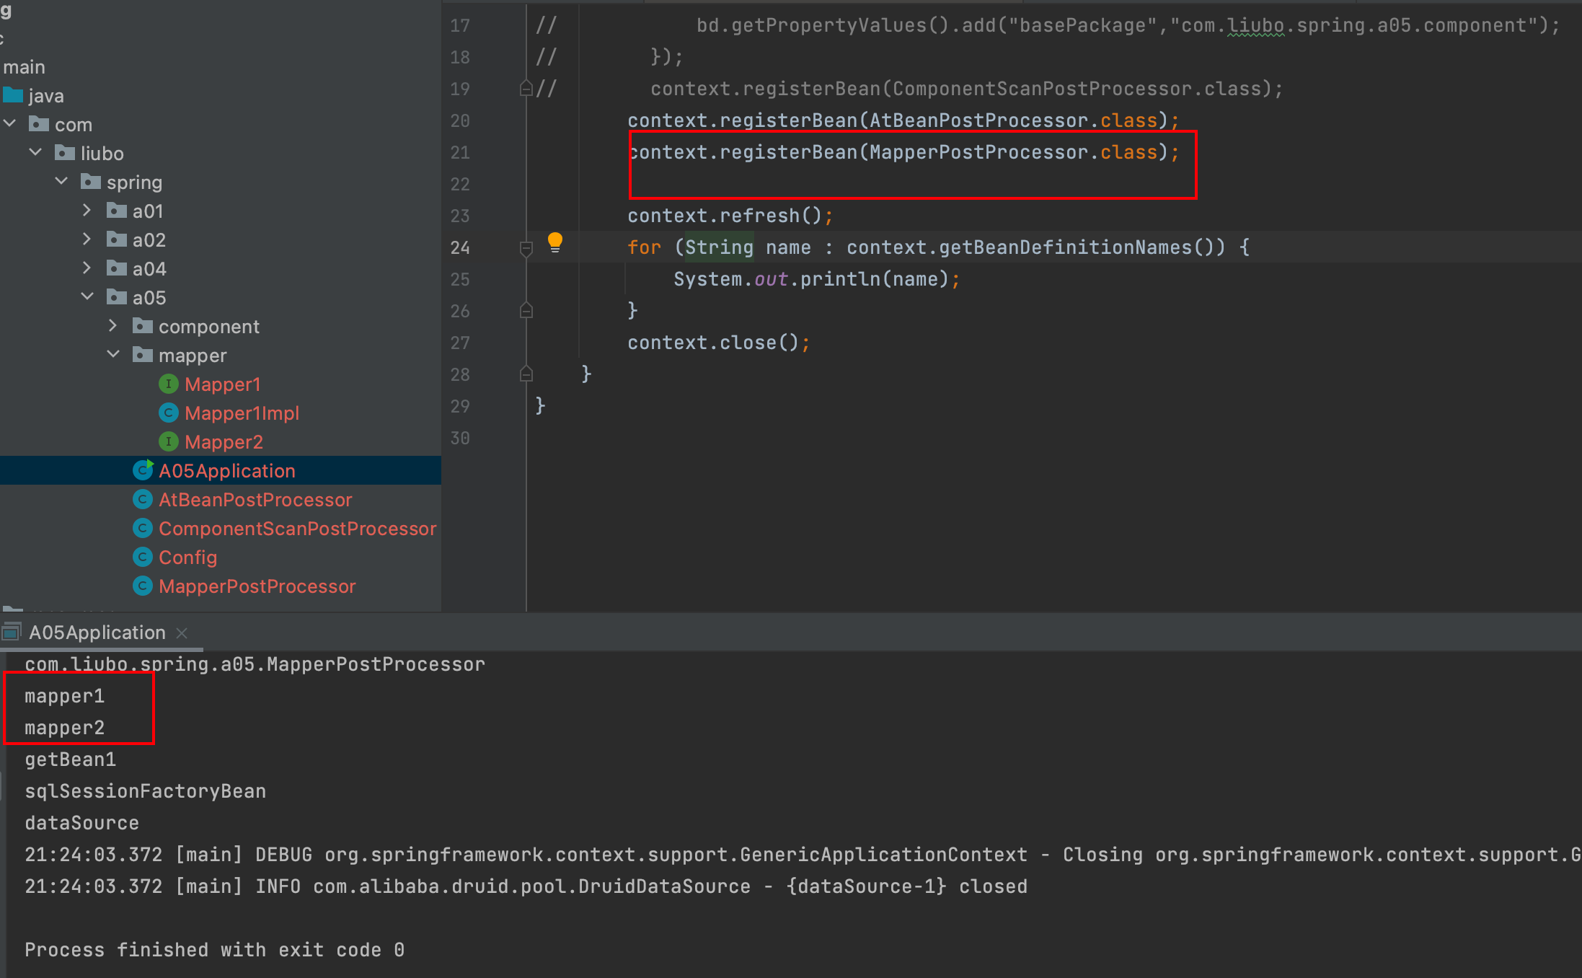This screenshot has width=1582, height=978.
Task: Collapse the for-loop fold marker at line 24
Action: [526, 248]
